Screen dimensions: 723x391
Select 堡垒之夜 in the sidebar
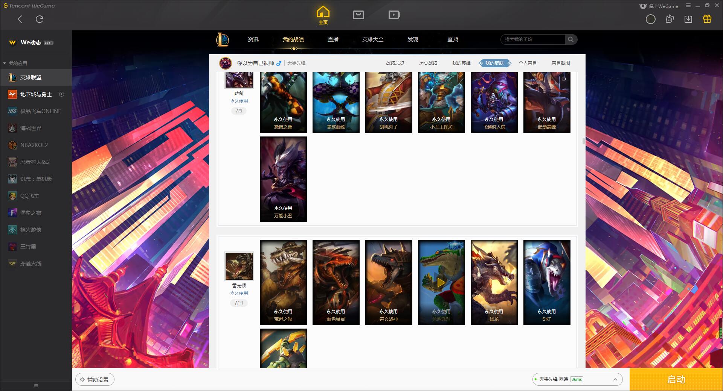36,213
